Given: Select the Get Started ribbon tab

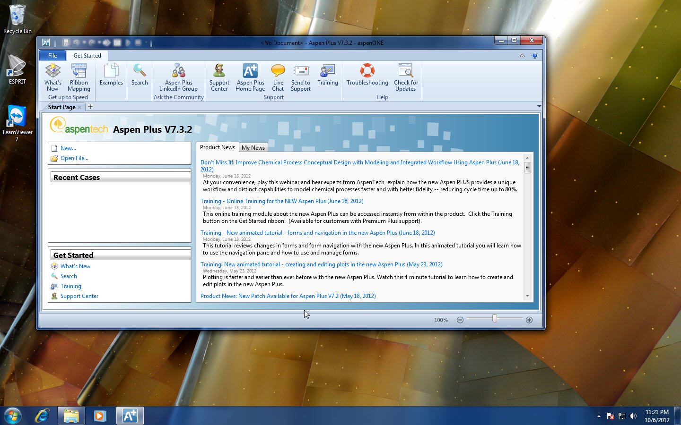Looking at the screenshot, I should (87, 55).
